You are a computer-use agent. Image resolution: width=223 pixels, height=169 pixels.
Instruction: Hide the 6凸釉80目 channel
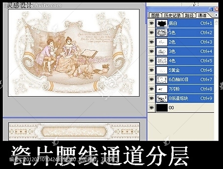(x=152, y=80)
